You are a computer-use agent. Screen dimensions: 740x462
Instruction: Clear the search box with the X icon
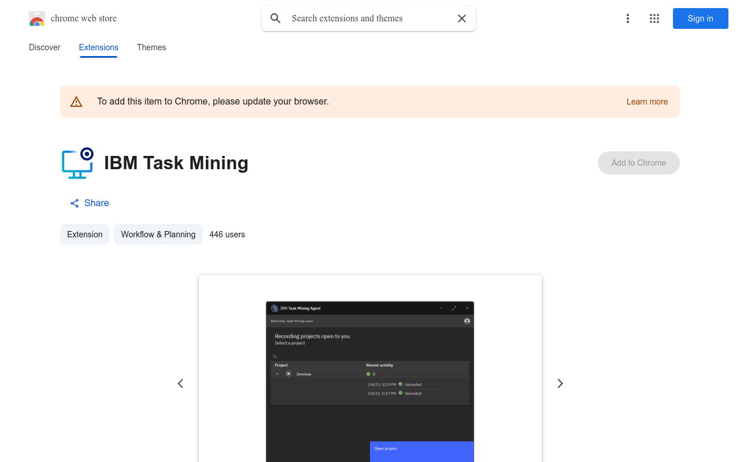(462, 18)
